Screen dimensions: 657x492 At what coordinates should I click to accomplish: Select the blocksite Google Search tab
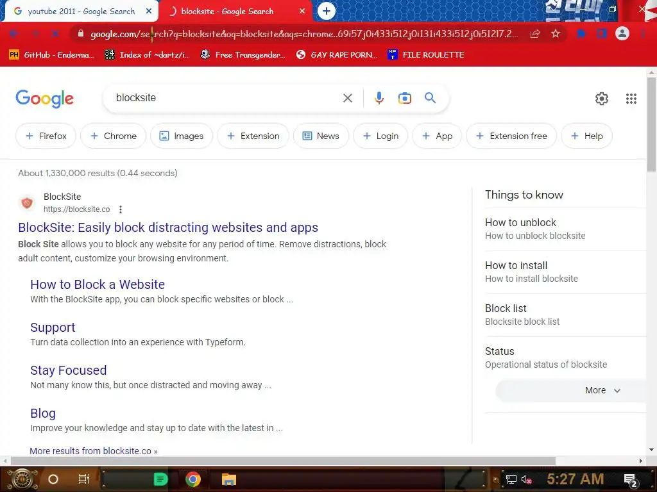pos(227,12)
